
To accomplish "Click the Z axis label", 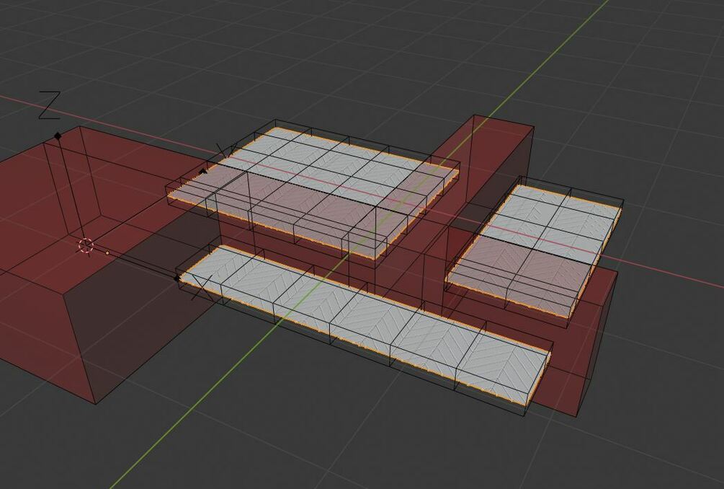I will 50,105.
